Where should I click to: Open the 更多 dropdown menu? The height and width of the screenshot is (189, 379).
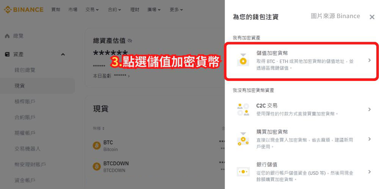(176, 10)
